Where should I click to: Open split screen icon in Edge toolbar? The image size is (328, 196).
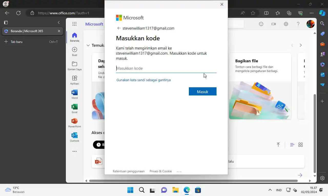coord(266,13)
